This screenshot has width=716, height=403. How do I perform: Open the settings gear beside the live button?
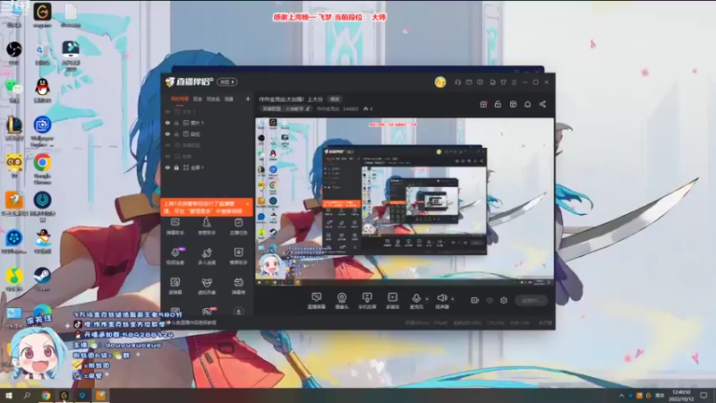click(504, 300)
